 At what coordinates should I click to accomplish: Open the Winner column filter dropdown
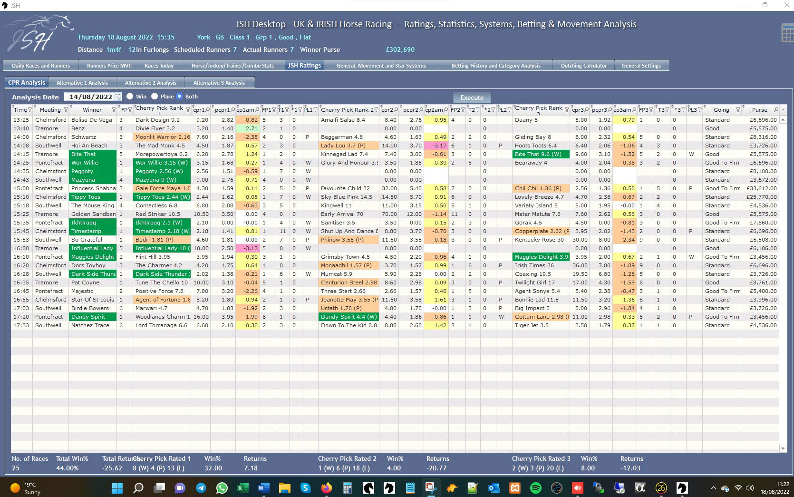(x=113, y=110)
